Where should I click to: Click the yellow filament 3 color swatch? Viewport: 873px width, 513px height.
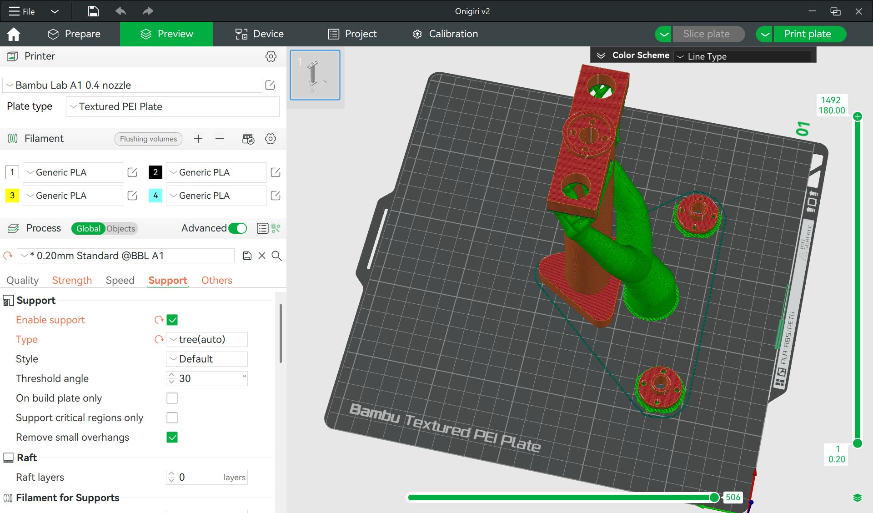(x=12, y=196)
